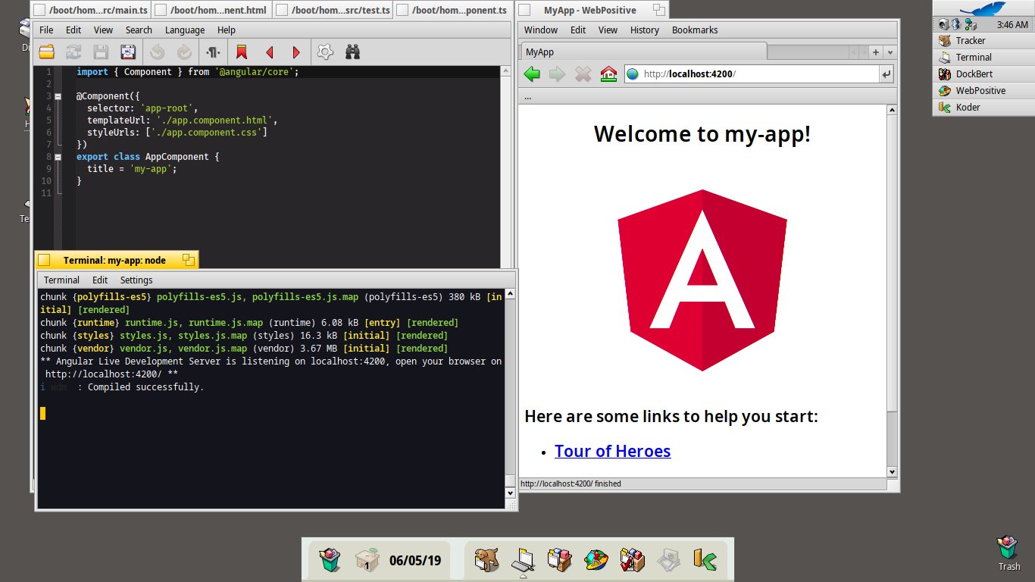Click the globe WebPositive icon in dock
1035x582 pixels.
[x=596, y=560]
